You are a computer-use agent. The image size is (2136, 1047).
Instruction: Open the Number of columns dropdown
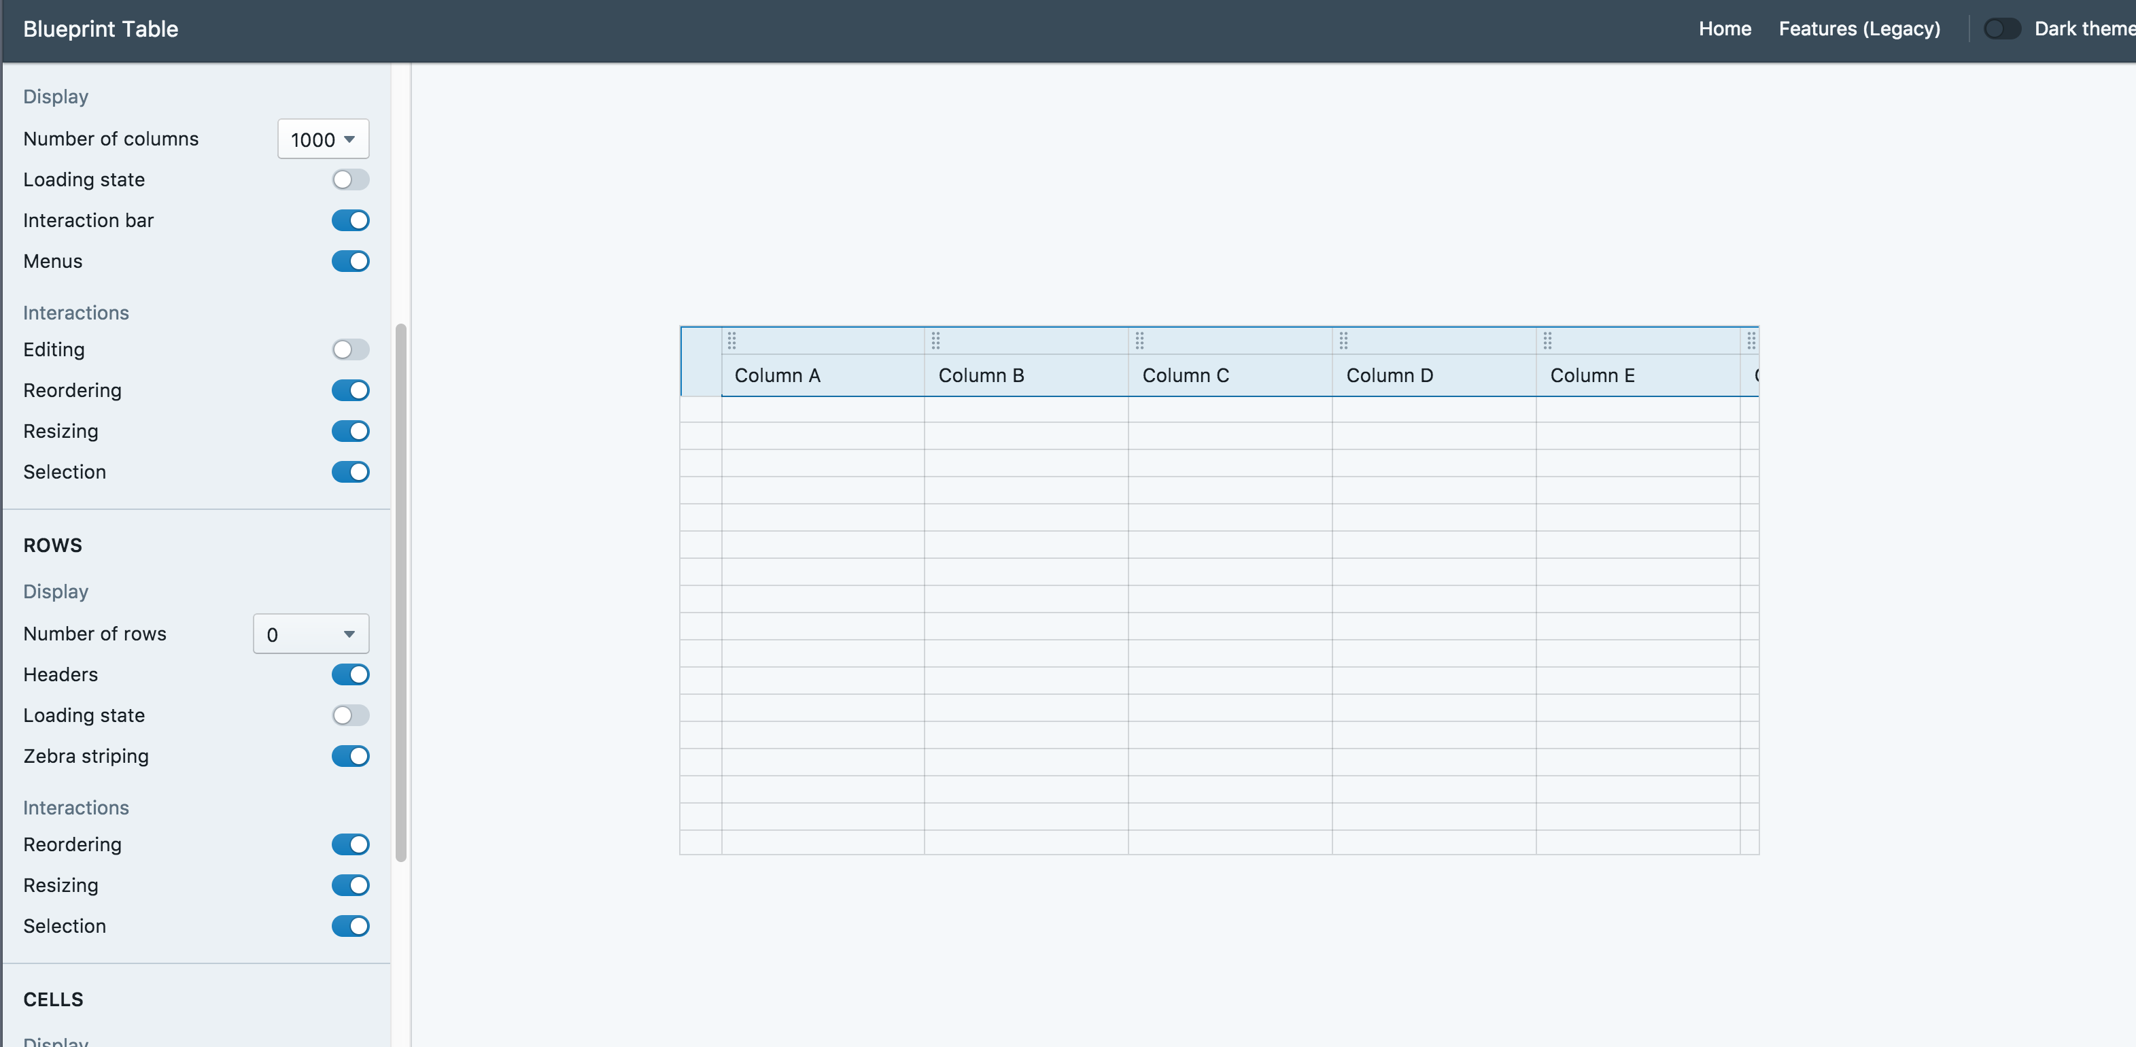[x=322, y=139]
